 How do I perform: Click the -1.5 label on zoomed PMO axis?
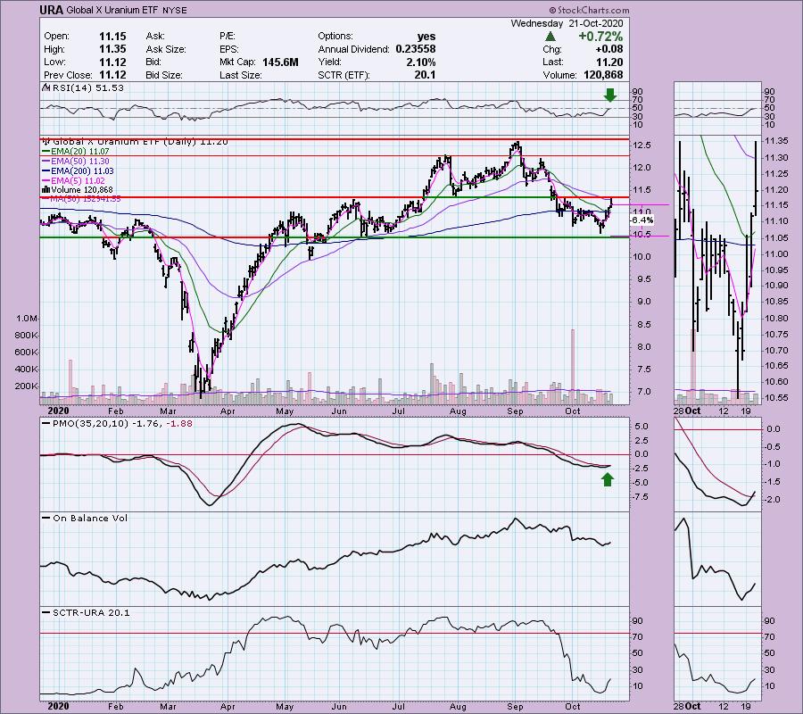click(773, 481)
